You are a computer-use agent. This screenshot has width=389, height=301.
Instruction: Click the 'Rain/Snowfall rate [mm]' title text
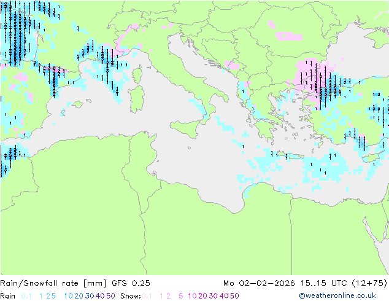53,283
